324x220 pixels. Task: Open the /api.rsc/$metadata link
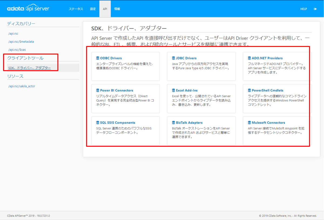click(21, 42)
